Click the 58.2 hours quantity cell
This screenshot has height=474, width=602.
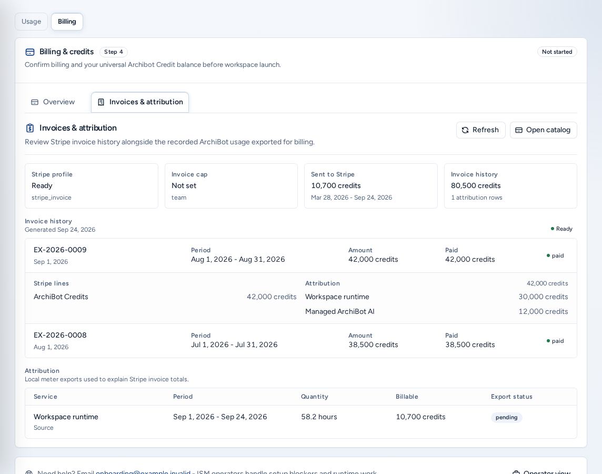click(319, 417)
